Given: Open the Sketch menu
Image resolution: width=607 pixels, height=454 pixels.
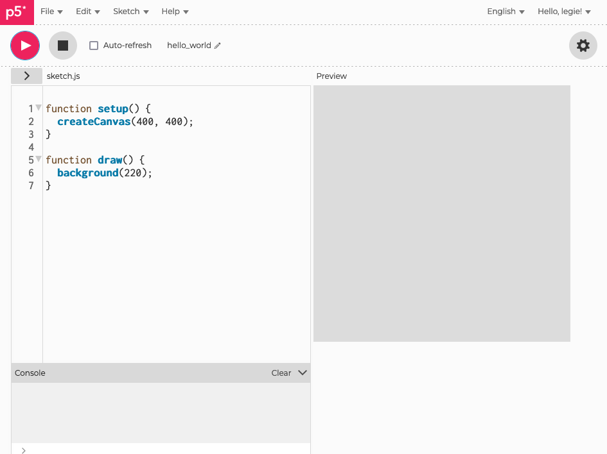Looking at the screenshot, I should (x=130, y=12).
